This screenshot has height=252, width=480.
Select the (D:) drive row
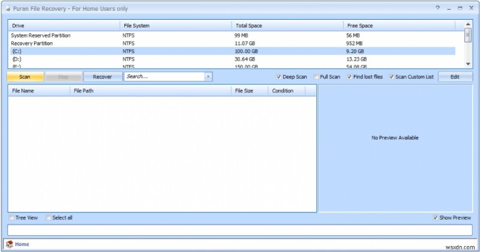[x=232, y=59]
